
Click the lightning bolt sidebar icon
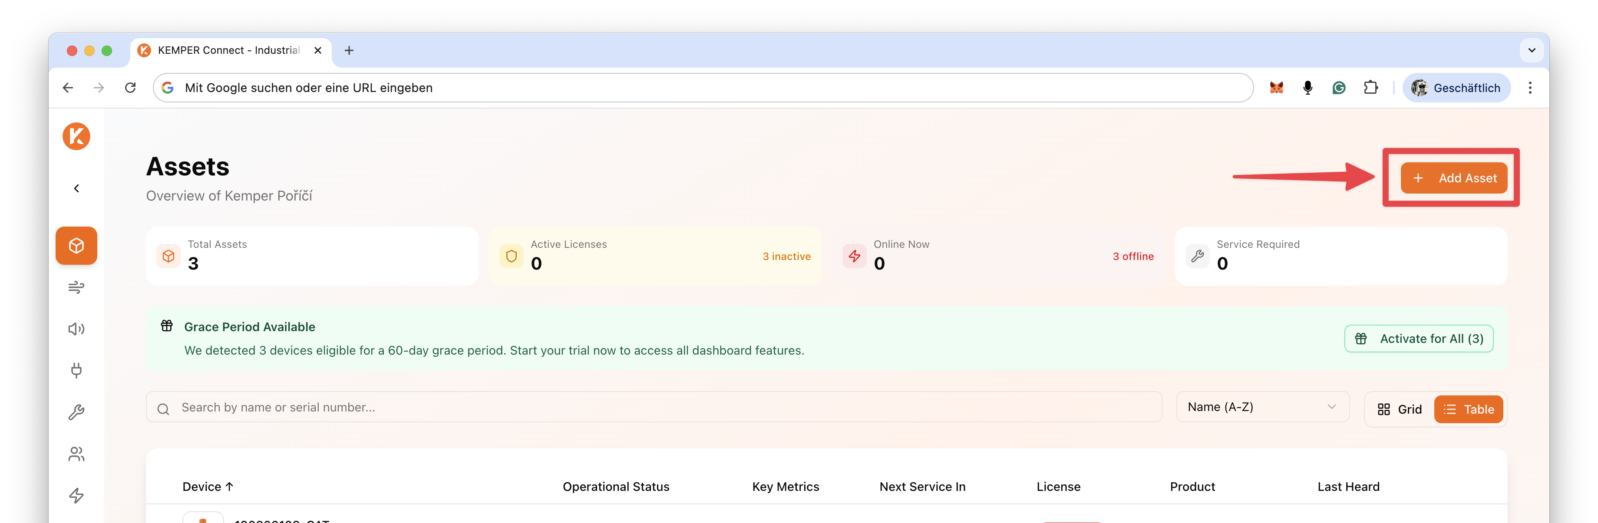76,495
